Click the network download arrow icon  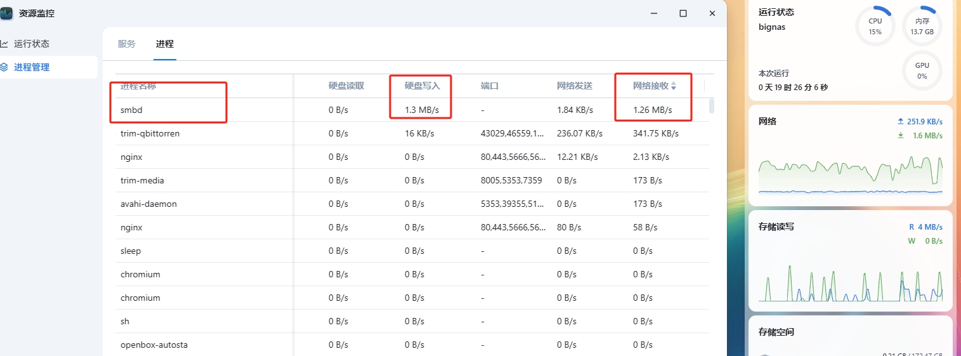pyautogui.click(x=901, y=135)
